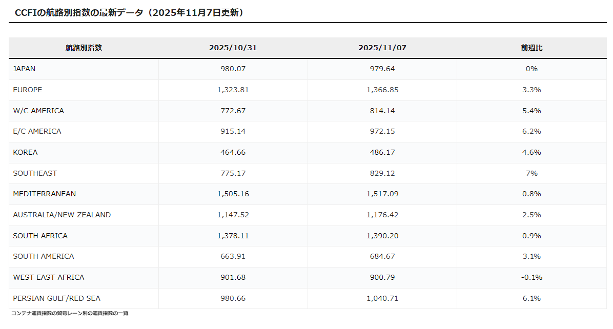Click the E/C AMERICA row label

37,131
